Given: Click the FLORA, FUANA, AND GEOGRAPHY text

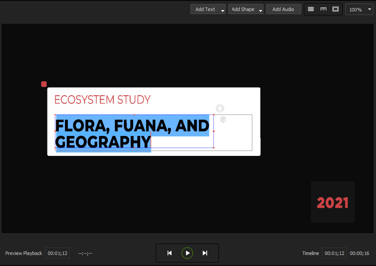Looking at the screenshot, I should point(132,133).
